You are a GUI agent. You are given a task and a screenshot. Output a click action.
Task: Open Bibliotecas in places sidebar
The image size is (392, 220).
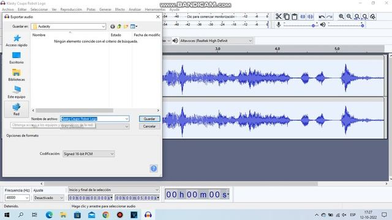click(x=17, y=75)
